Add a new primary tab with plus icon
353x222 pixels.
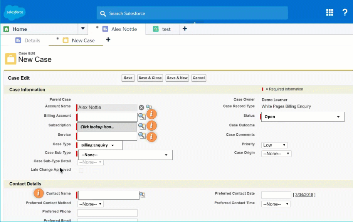(185, 29)
